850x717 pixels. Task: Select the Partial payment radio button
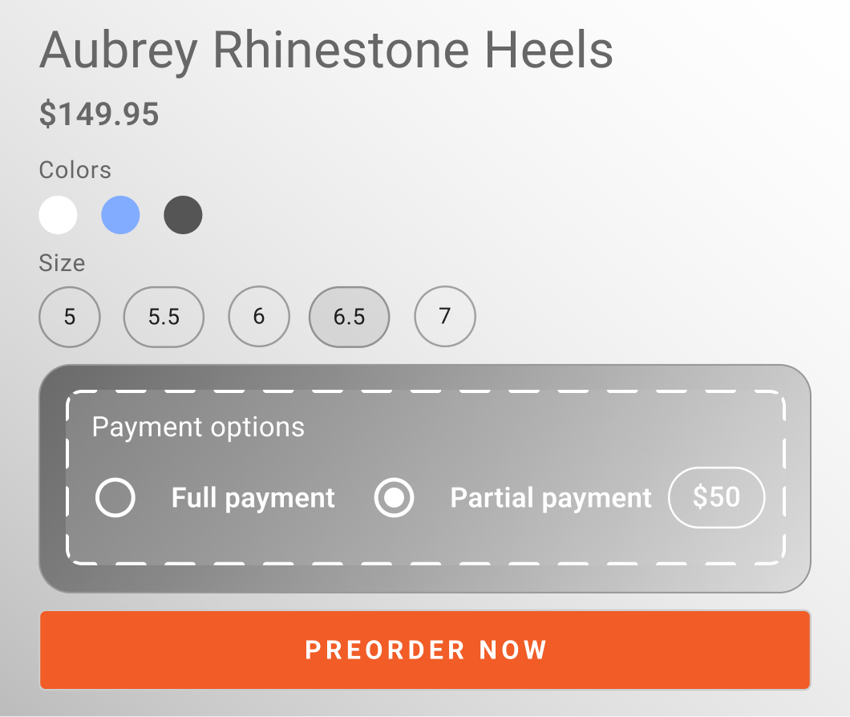(394, 498)
